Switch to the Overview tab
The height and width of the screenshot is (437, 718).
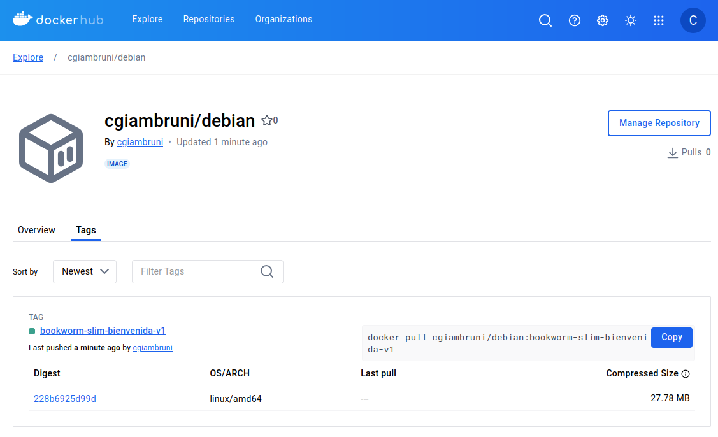point(36,230)
